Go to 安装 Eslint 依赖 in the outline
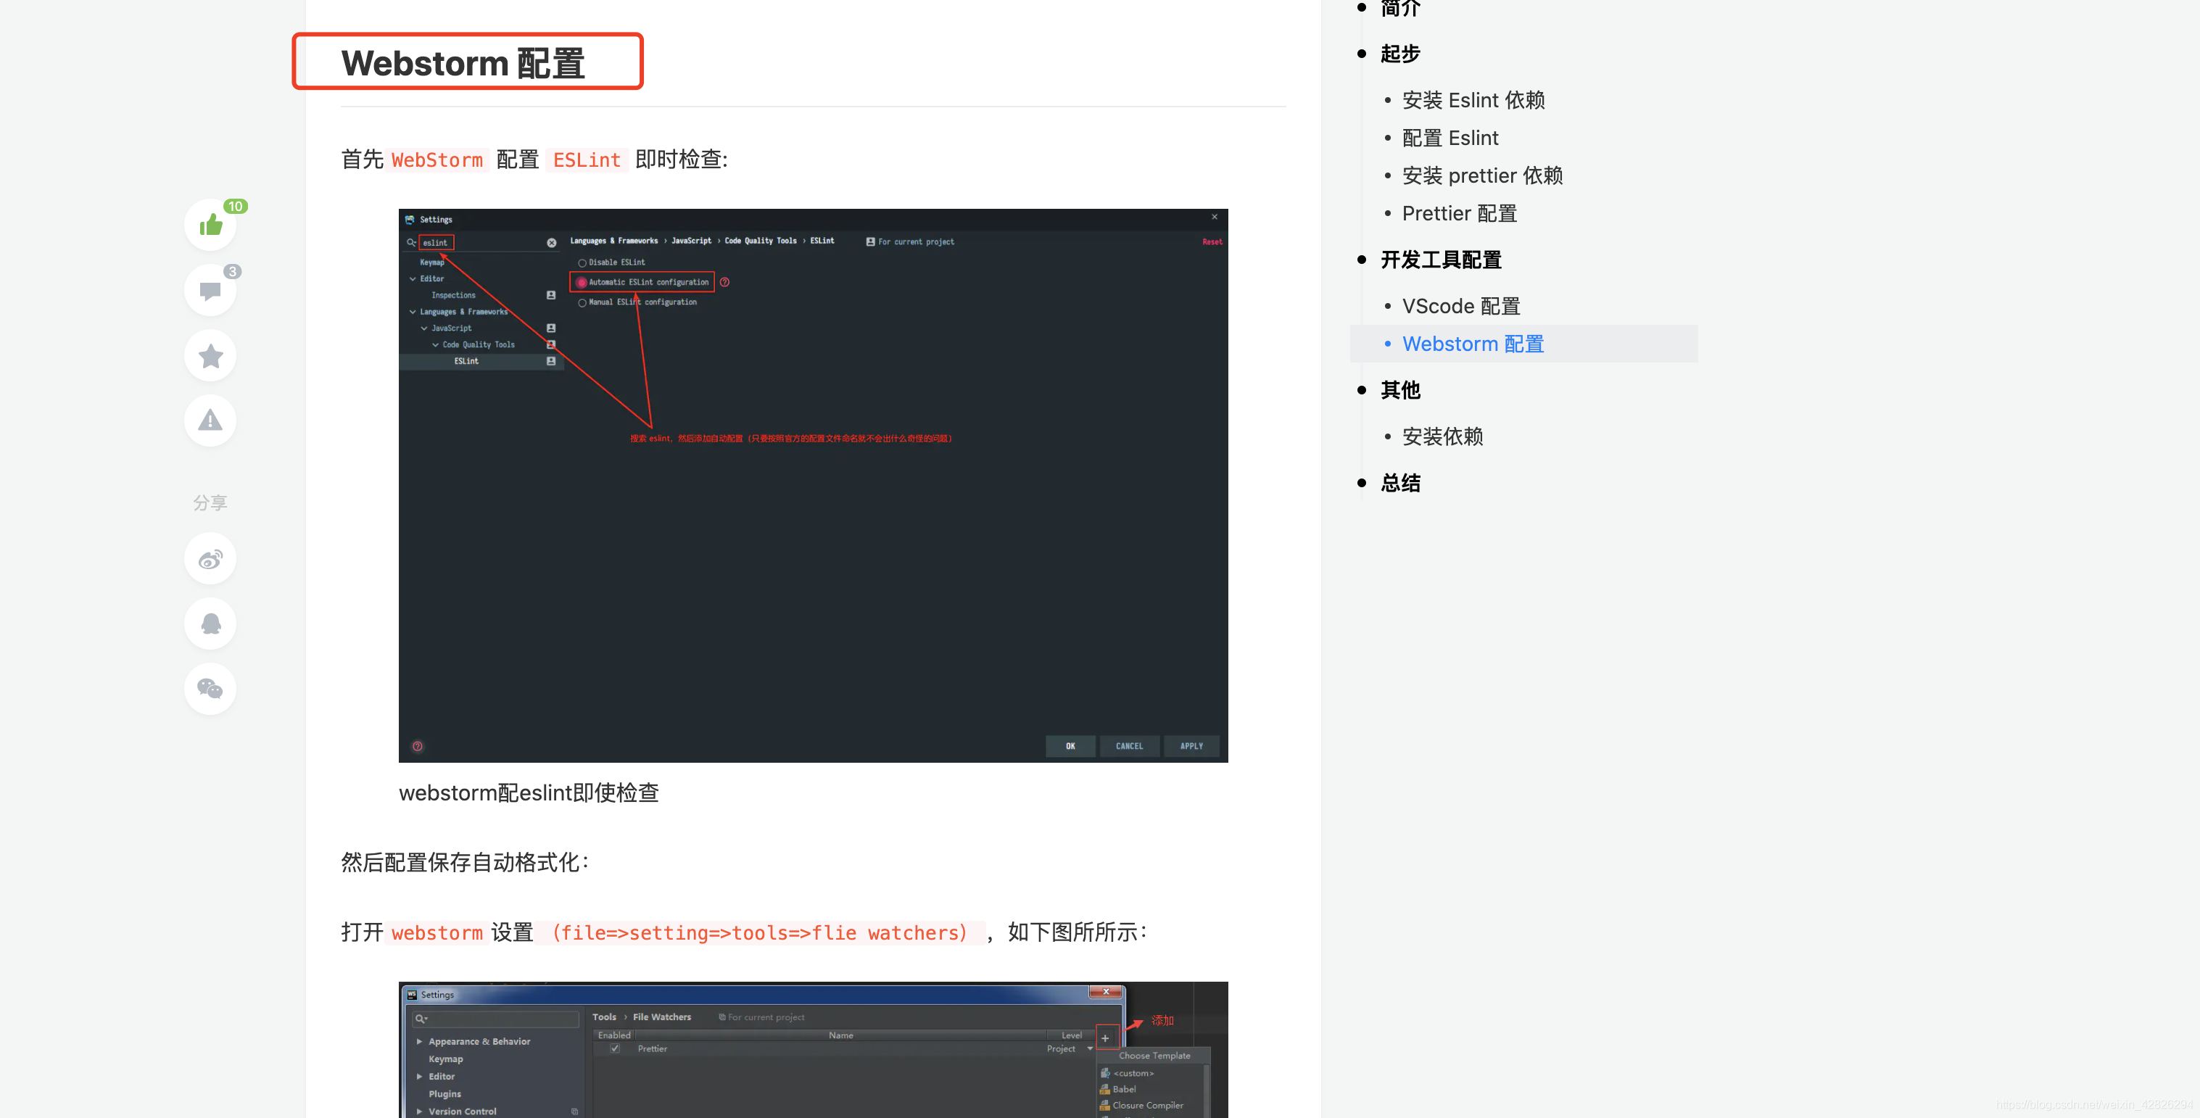Viewport: 2200px width, 1118px height. (1473, 100)
